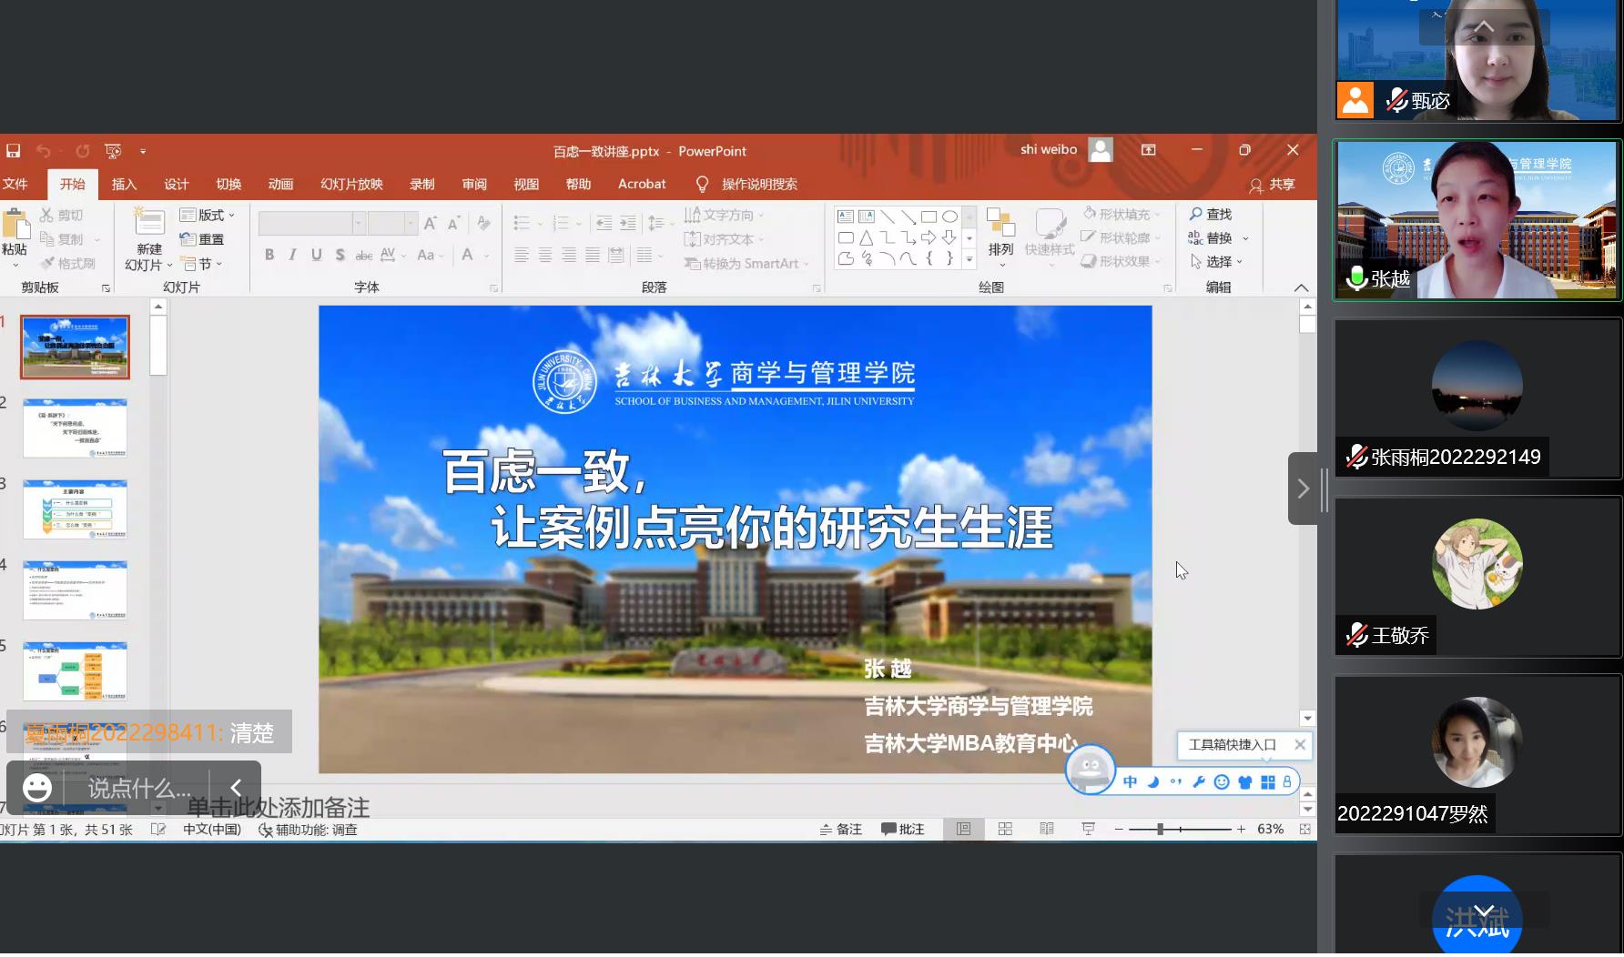The image size is (1624, 957).
Task: Click the Share (共享) button
Action: tap(1273, 185)
